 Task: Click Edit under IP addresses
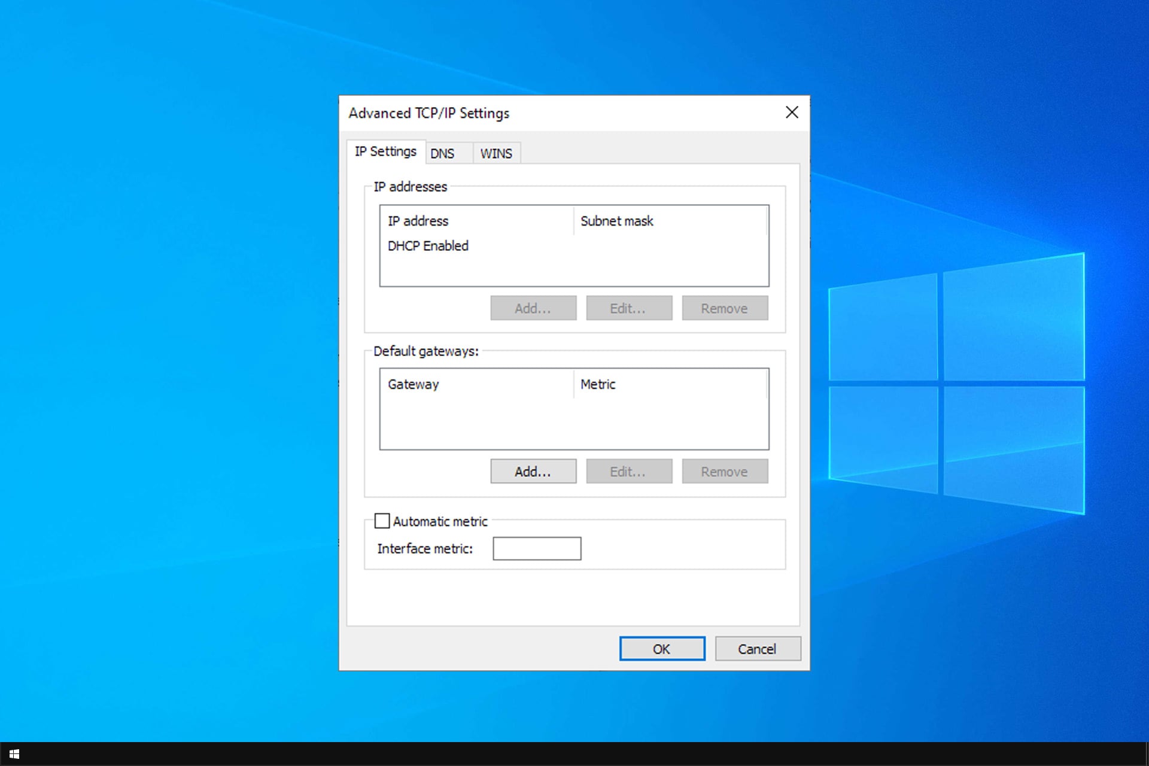pos(628,308)
